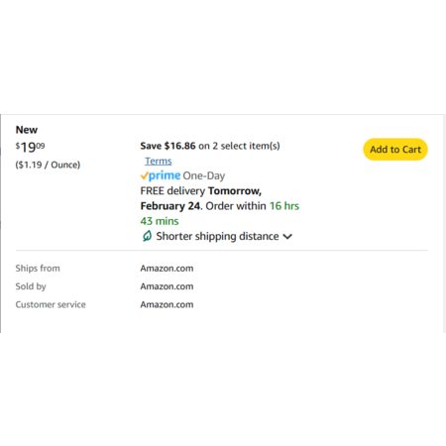The image size is (446, 446).
Task: Click the Sold by label
Action: click(x=31, y=286)
